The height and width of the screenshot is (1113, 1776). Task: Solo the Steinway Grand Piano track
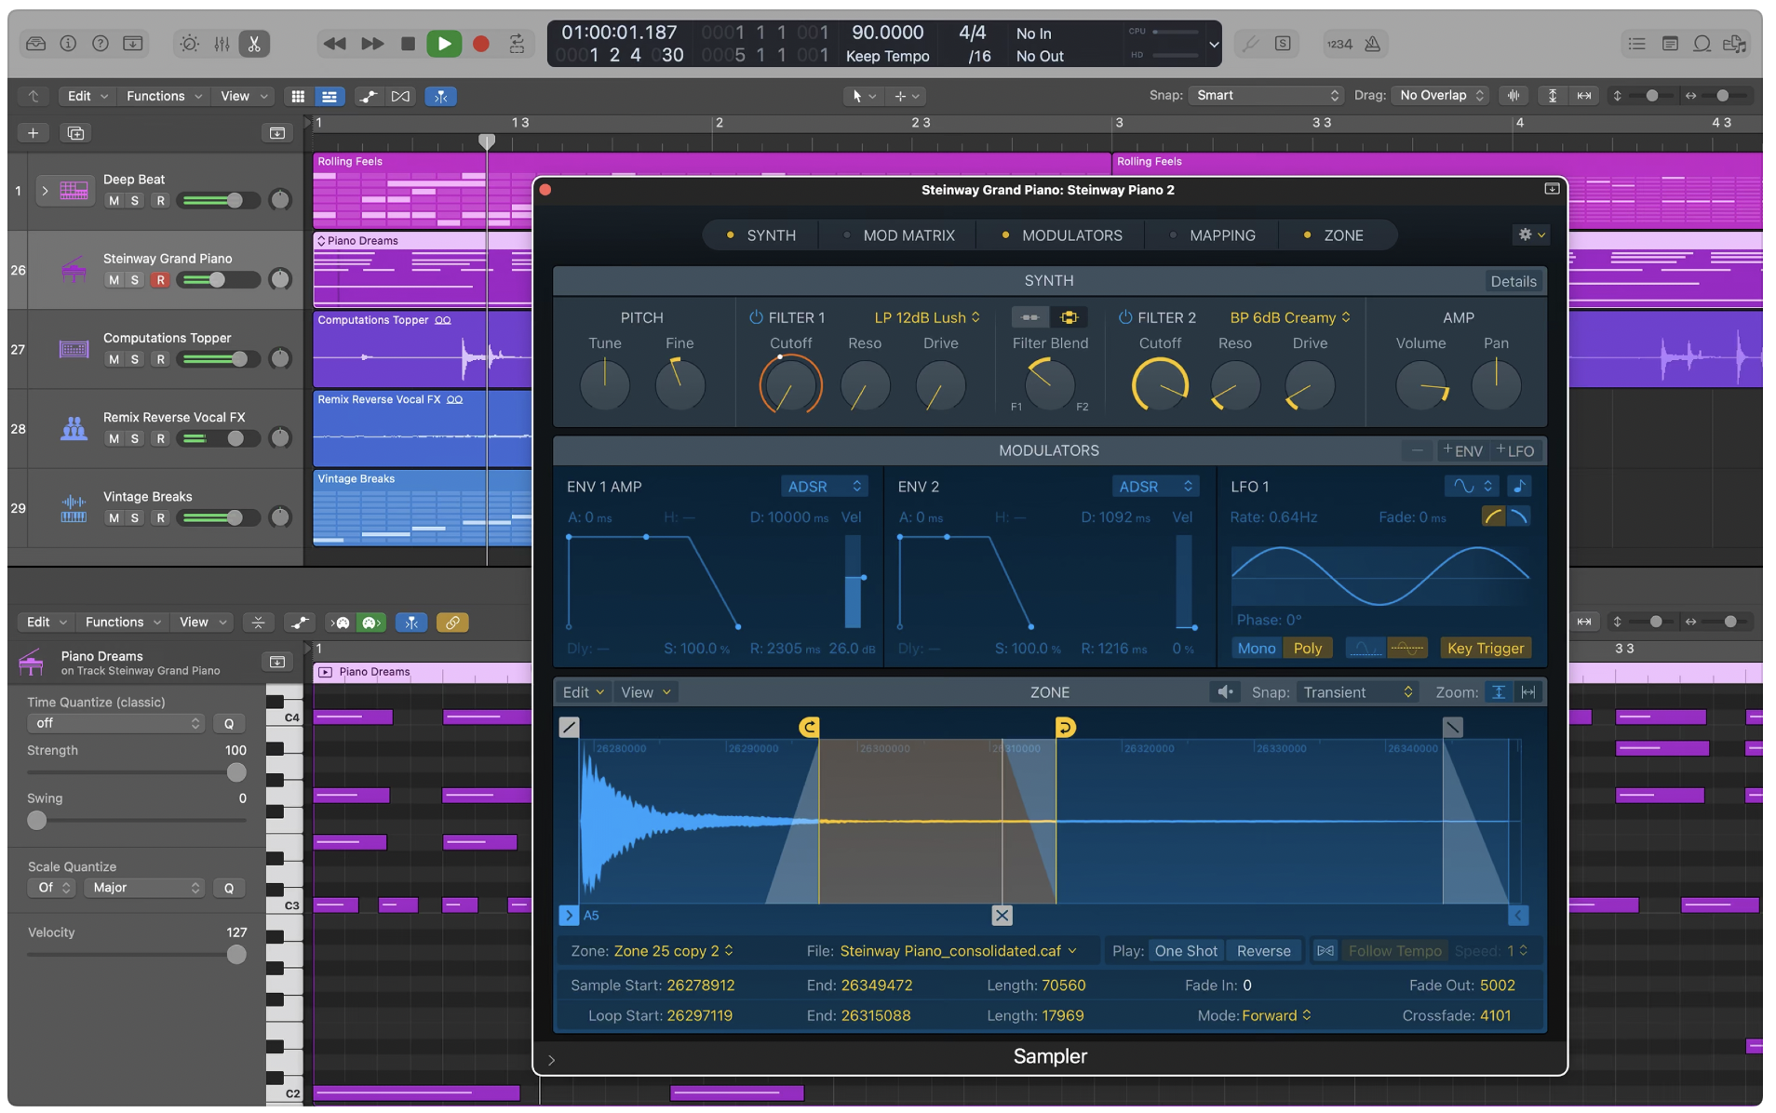136,280
